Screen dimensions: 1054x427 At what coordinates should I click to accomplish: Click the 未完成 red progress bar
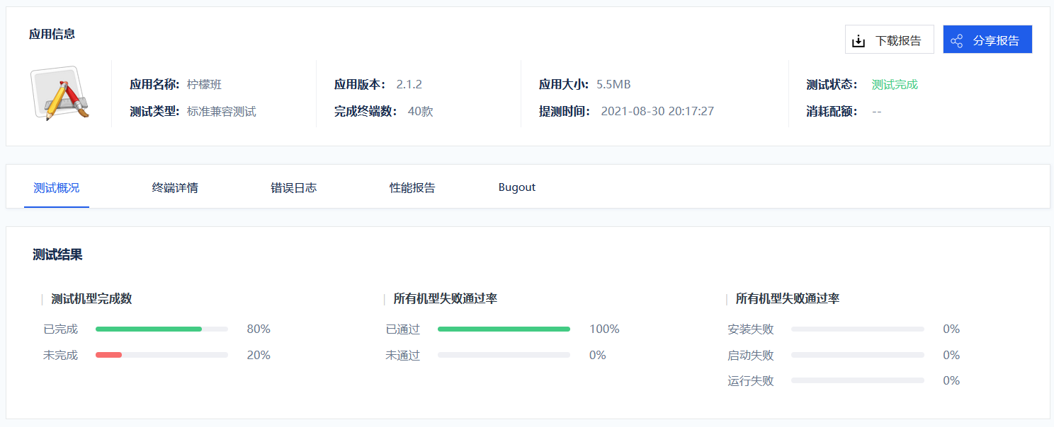[161, 355]
